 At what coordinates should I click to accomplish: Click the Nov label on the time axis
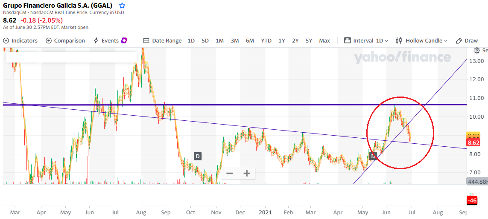pyautogui.click(x=216, y=213)
